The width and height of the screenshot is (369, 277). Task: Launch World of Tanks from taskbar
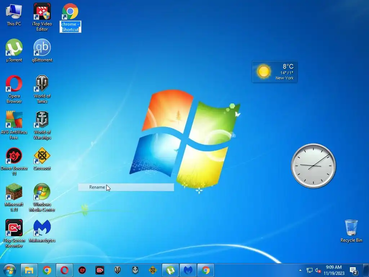117,270
